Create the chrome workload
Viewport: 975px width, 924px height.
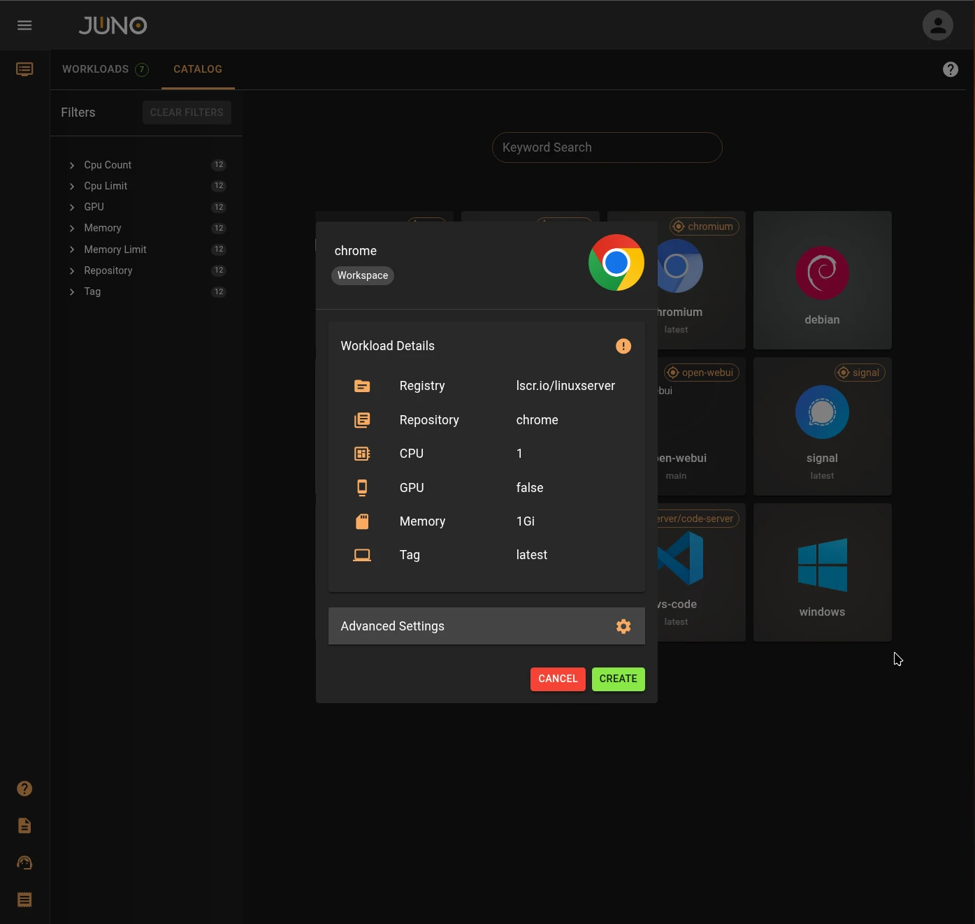(619, 679)
